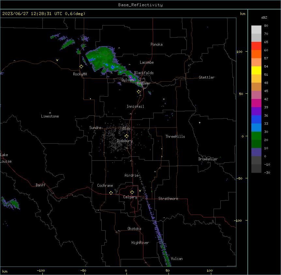The height and width of the screenshot is (275, 281).
Task: Click the 45 value in dBZ legend
Action: point(266,91)
